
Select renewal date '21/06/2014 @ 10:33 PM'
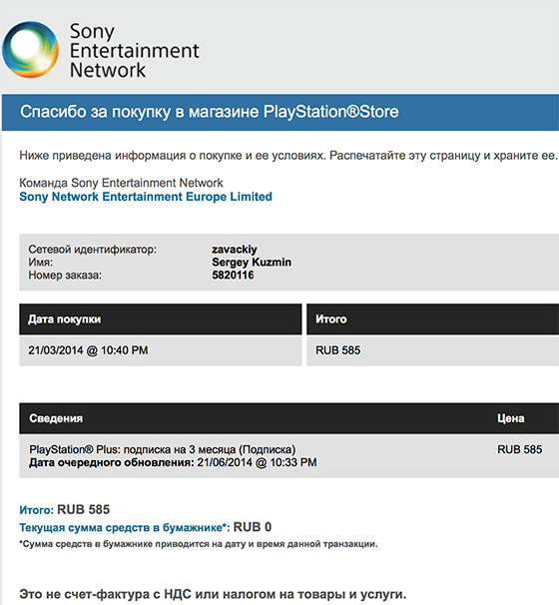(x=257, y=462)
